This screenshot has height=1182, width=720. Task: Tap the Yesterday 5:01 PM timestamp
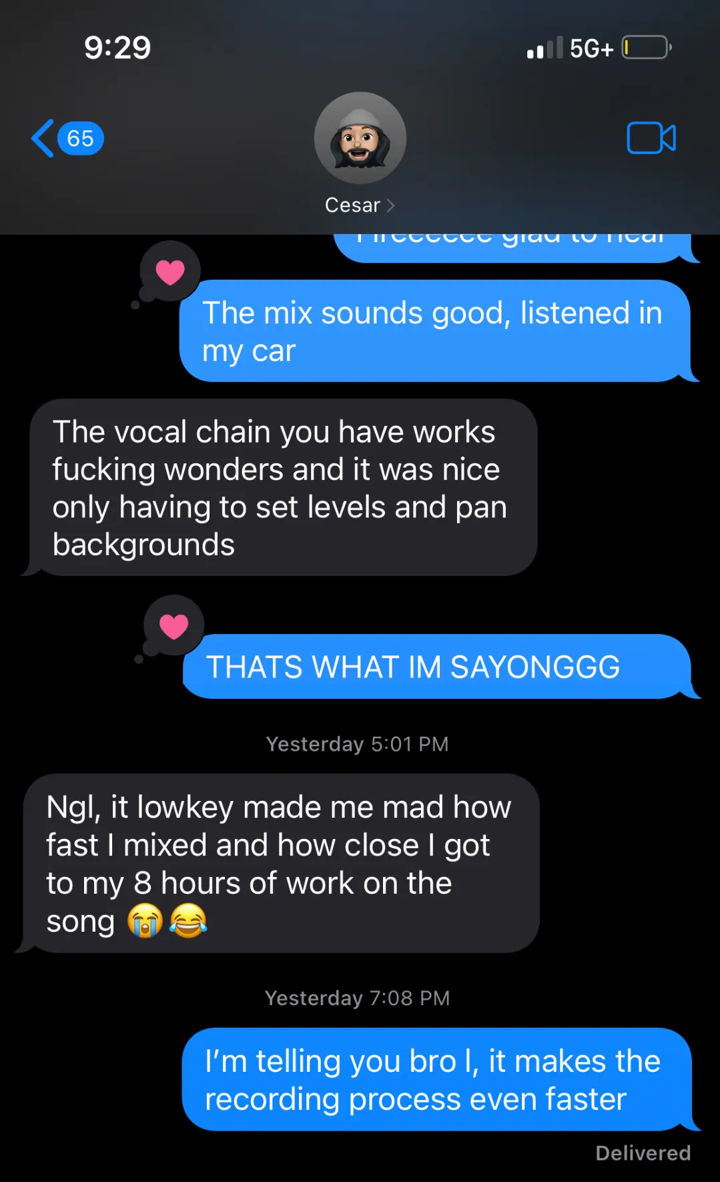(357, 744)
